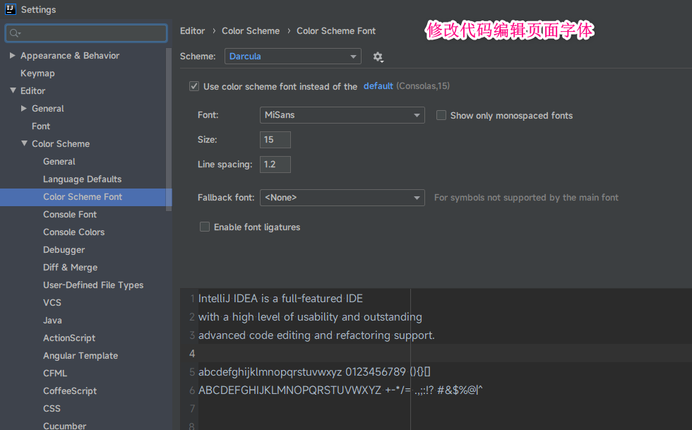This screenshot has height=430, width=692.
Task: Select Angular Template item
Action: click(x=80, y=356)
